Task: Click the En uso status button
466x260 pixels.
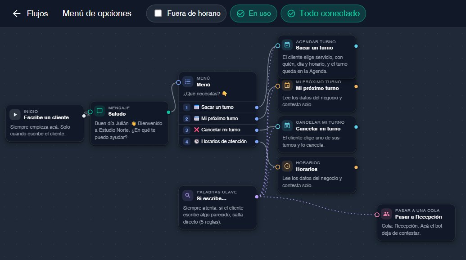Action: [x=253, y=13]
